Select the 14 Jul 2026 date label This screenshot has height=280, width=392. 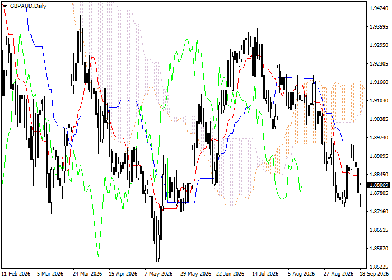[x=265, y=274]
